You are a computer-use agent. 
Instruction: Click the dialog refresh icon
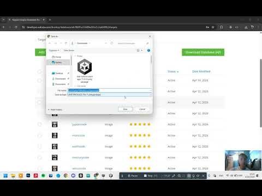click(112, 43)
